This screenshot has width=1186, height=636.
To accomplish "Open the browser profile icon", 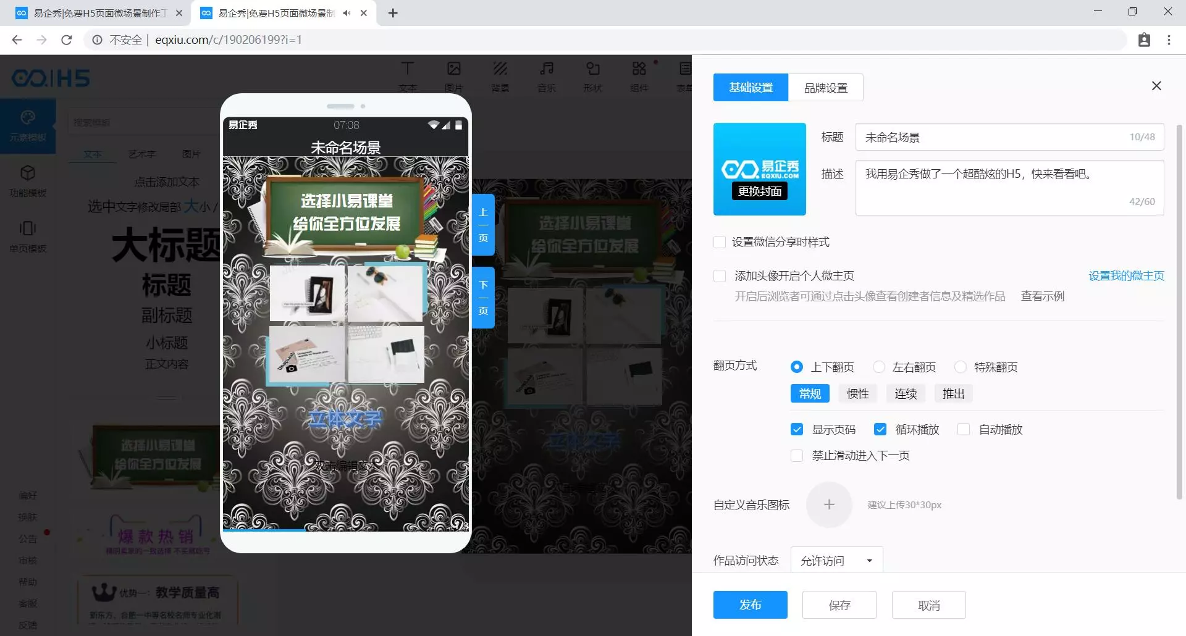I will [1144, 40].
